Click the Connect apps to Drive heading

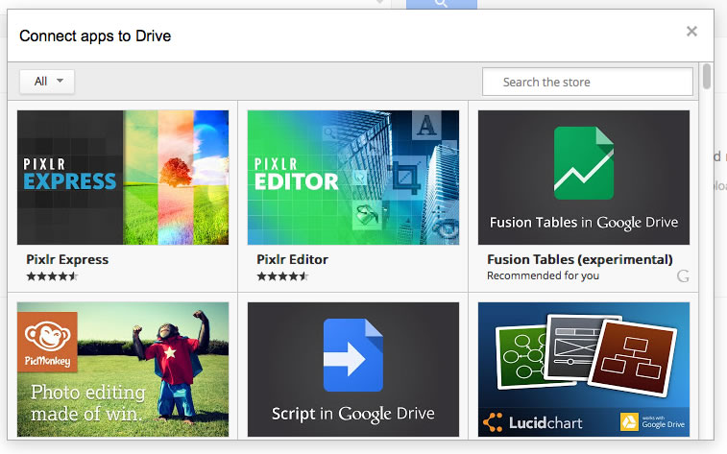(95, 36)
